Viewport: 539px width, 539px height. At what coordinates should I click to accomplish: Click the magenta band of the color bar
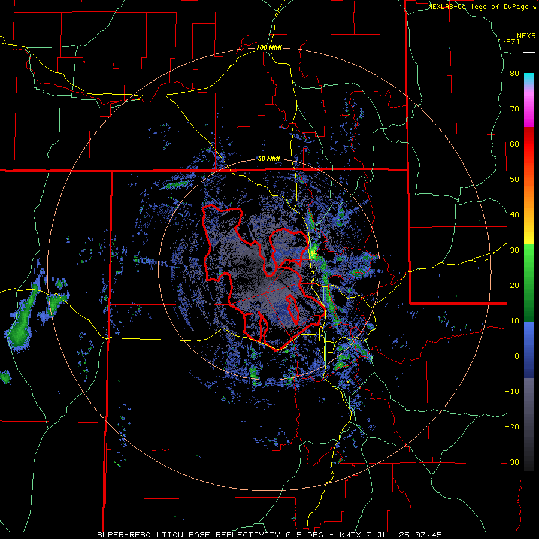point(529,110)
